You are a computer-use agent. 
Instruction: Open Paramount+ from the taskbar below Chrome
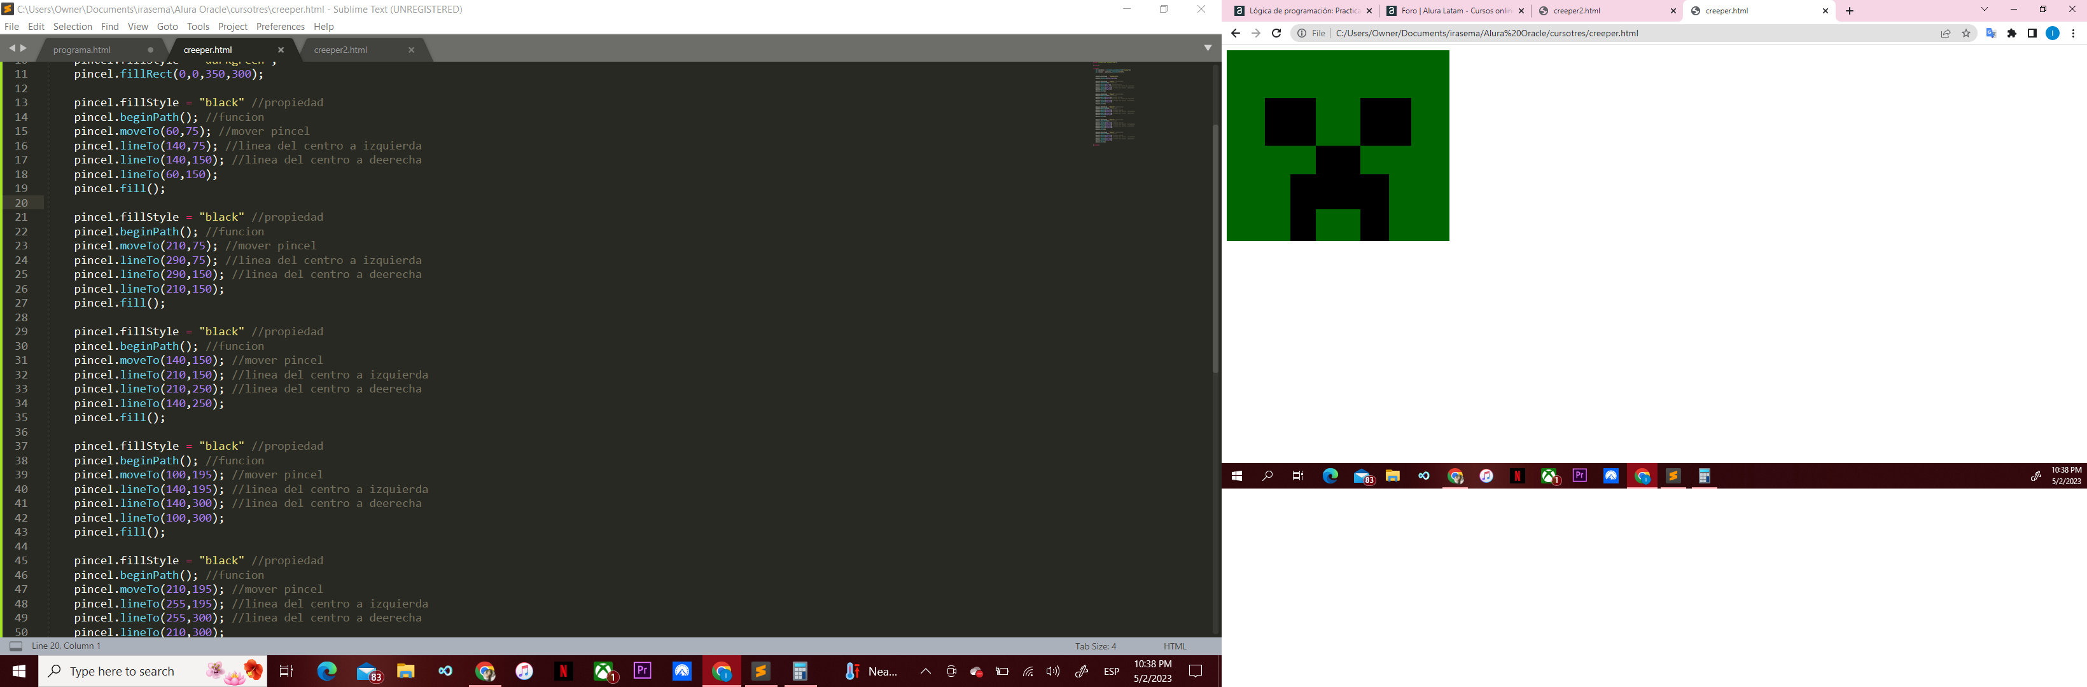[x=1610, y=476]
